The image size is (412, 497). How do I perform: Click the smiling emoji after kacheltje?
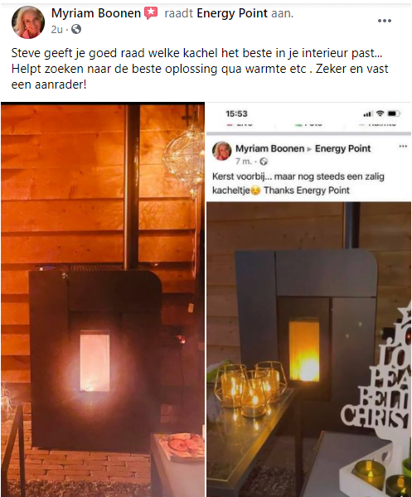[x=255, y=191]
